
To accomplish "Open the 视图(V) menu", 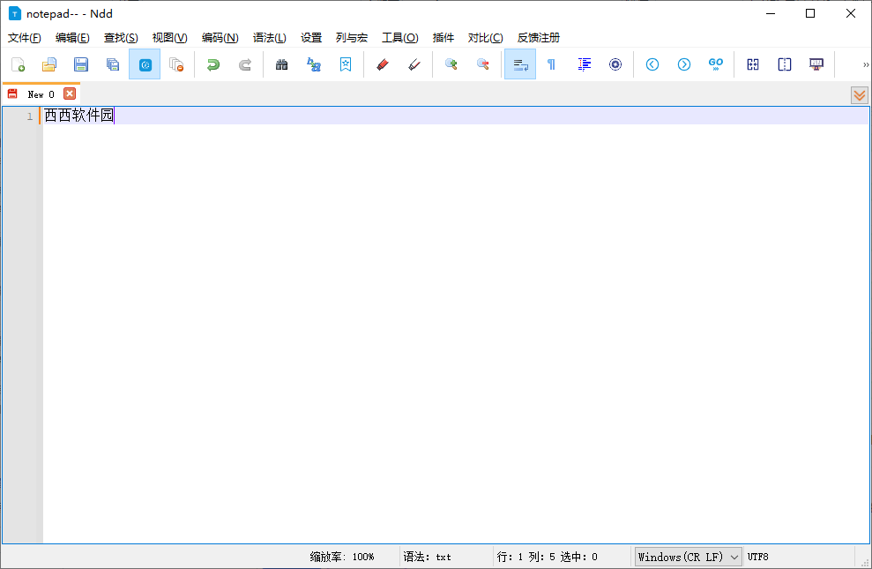I will click(x=169, y=38).
